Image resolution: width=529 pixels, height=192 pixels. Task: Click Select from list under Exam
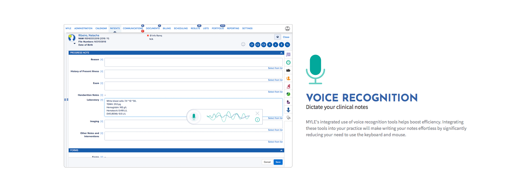point(275,92)
